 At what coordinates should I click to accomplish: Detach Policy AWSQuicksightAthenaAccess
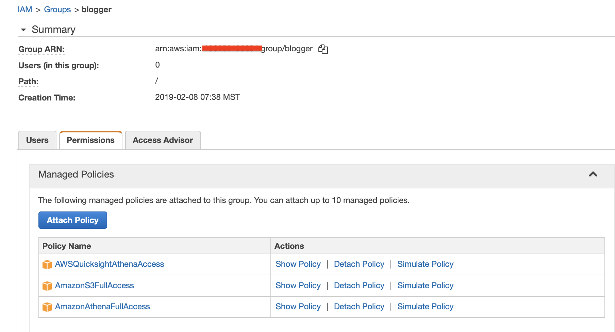coord(359,264)
